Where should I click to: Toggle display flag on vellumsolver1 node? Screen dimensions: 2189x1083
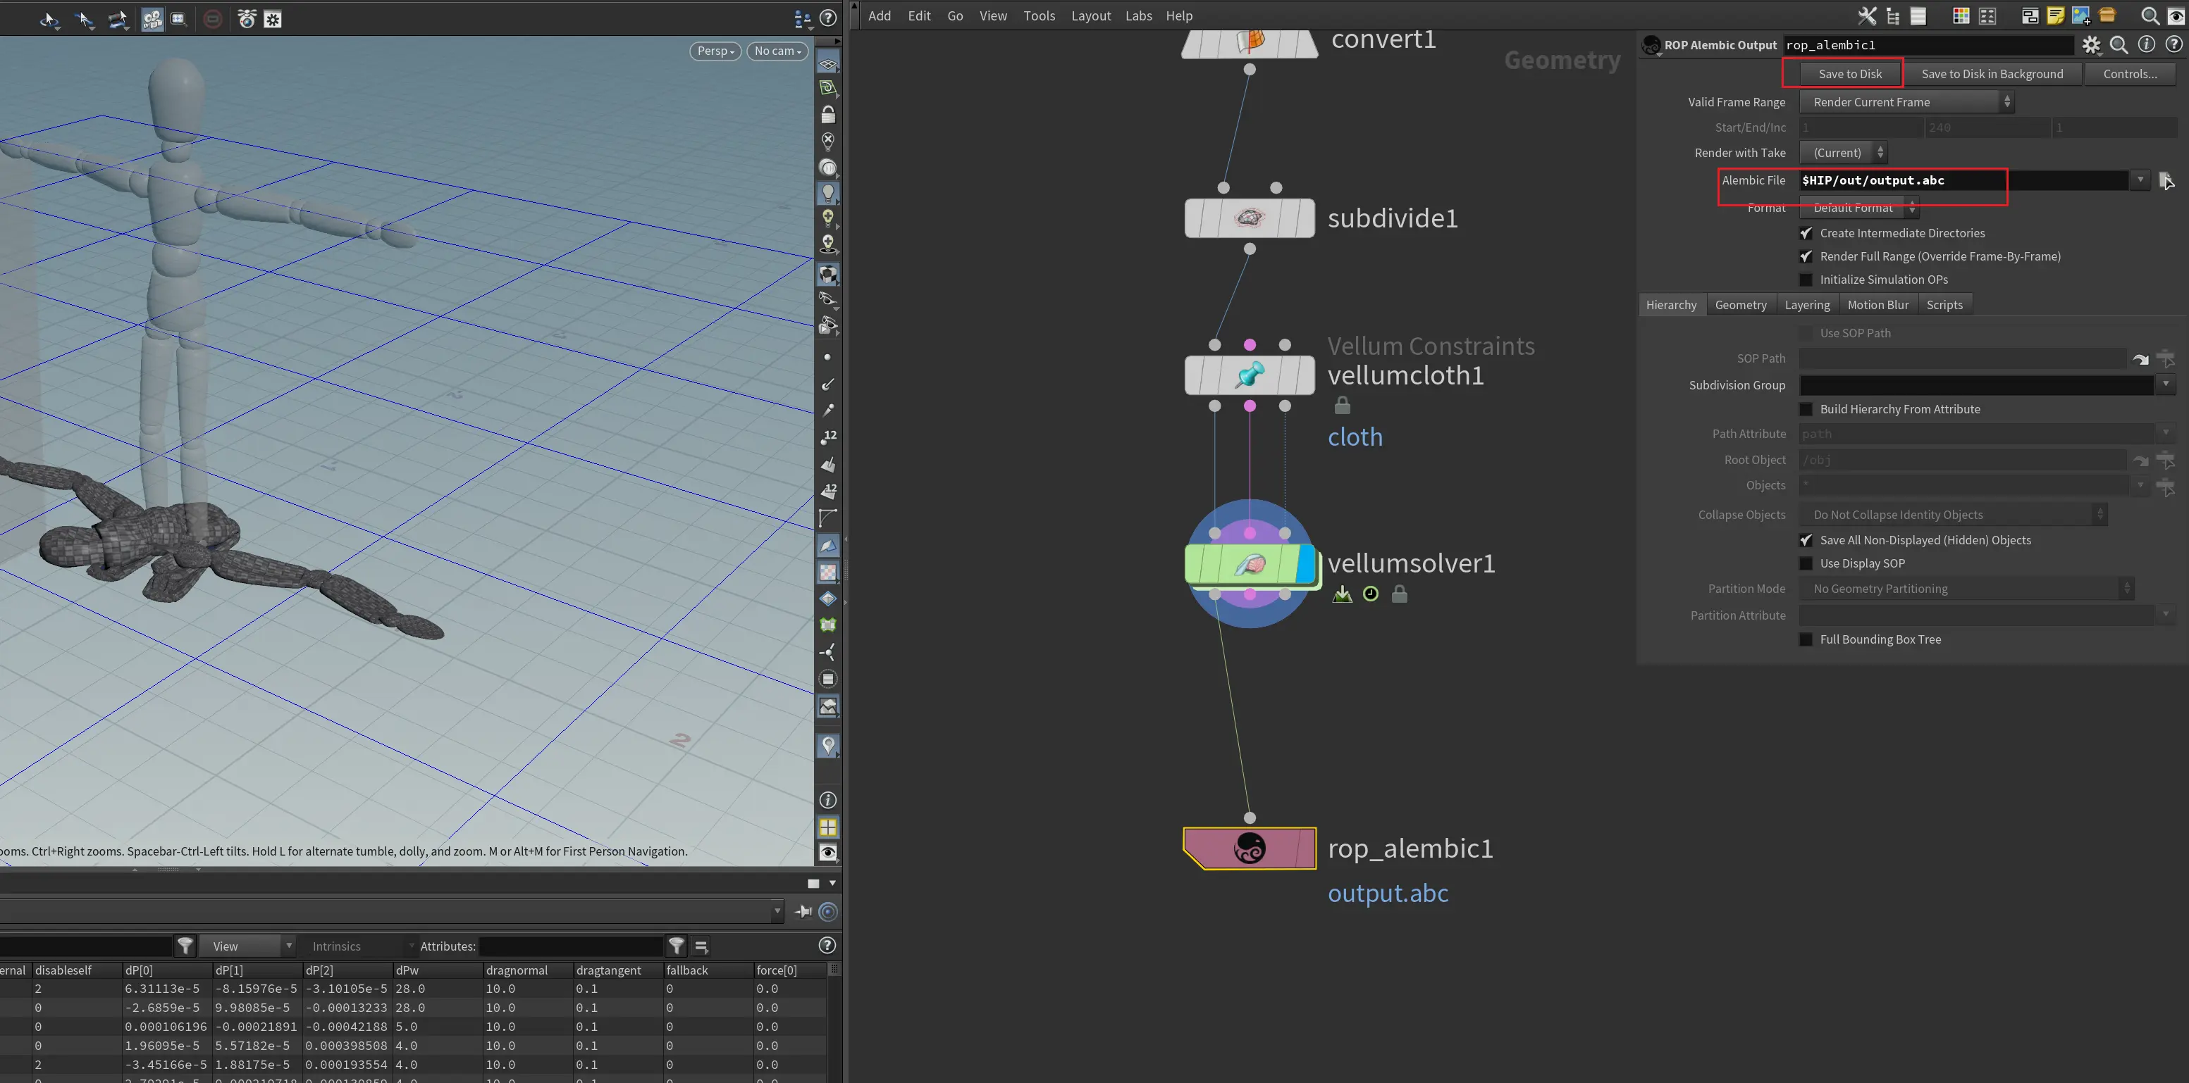point(1305,565)
